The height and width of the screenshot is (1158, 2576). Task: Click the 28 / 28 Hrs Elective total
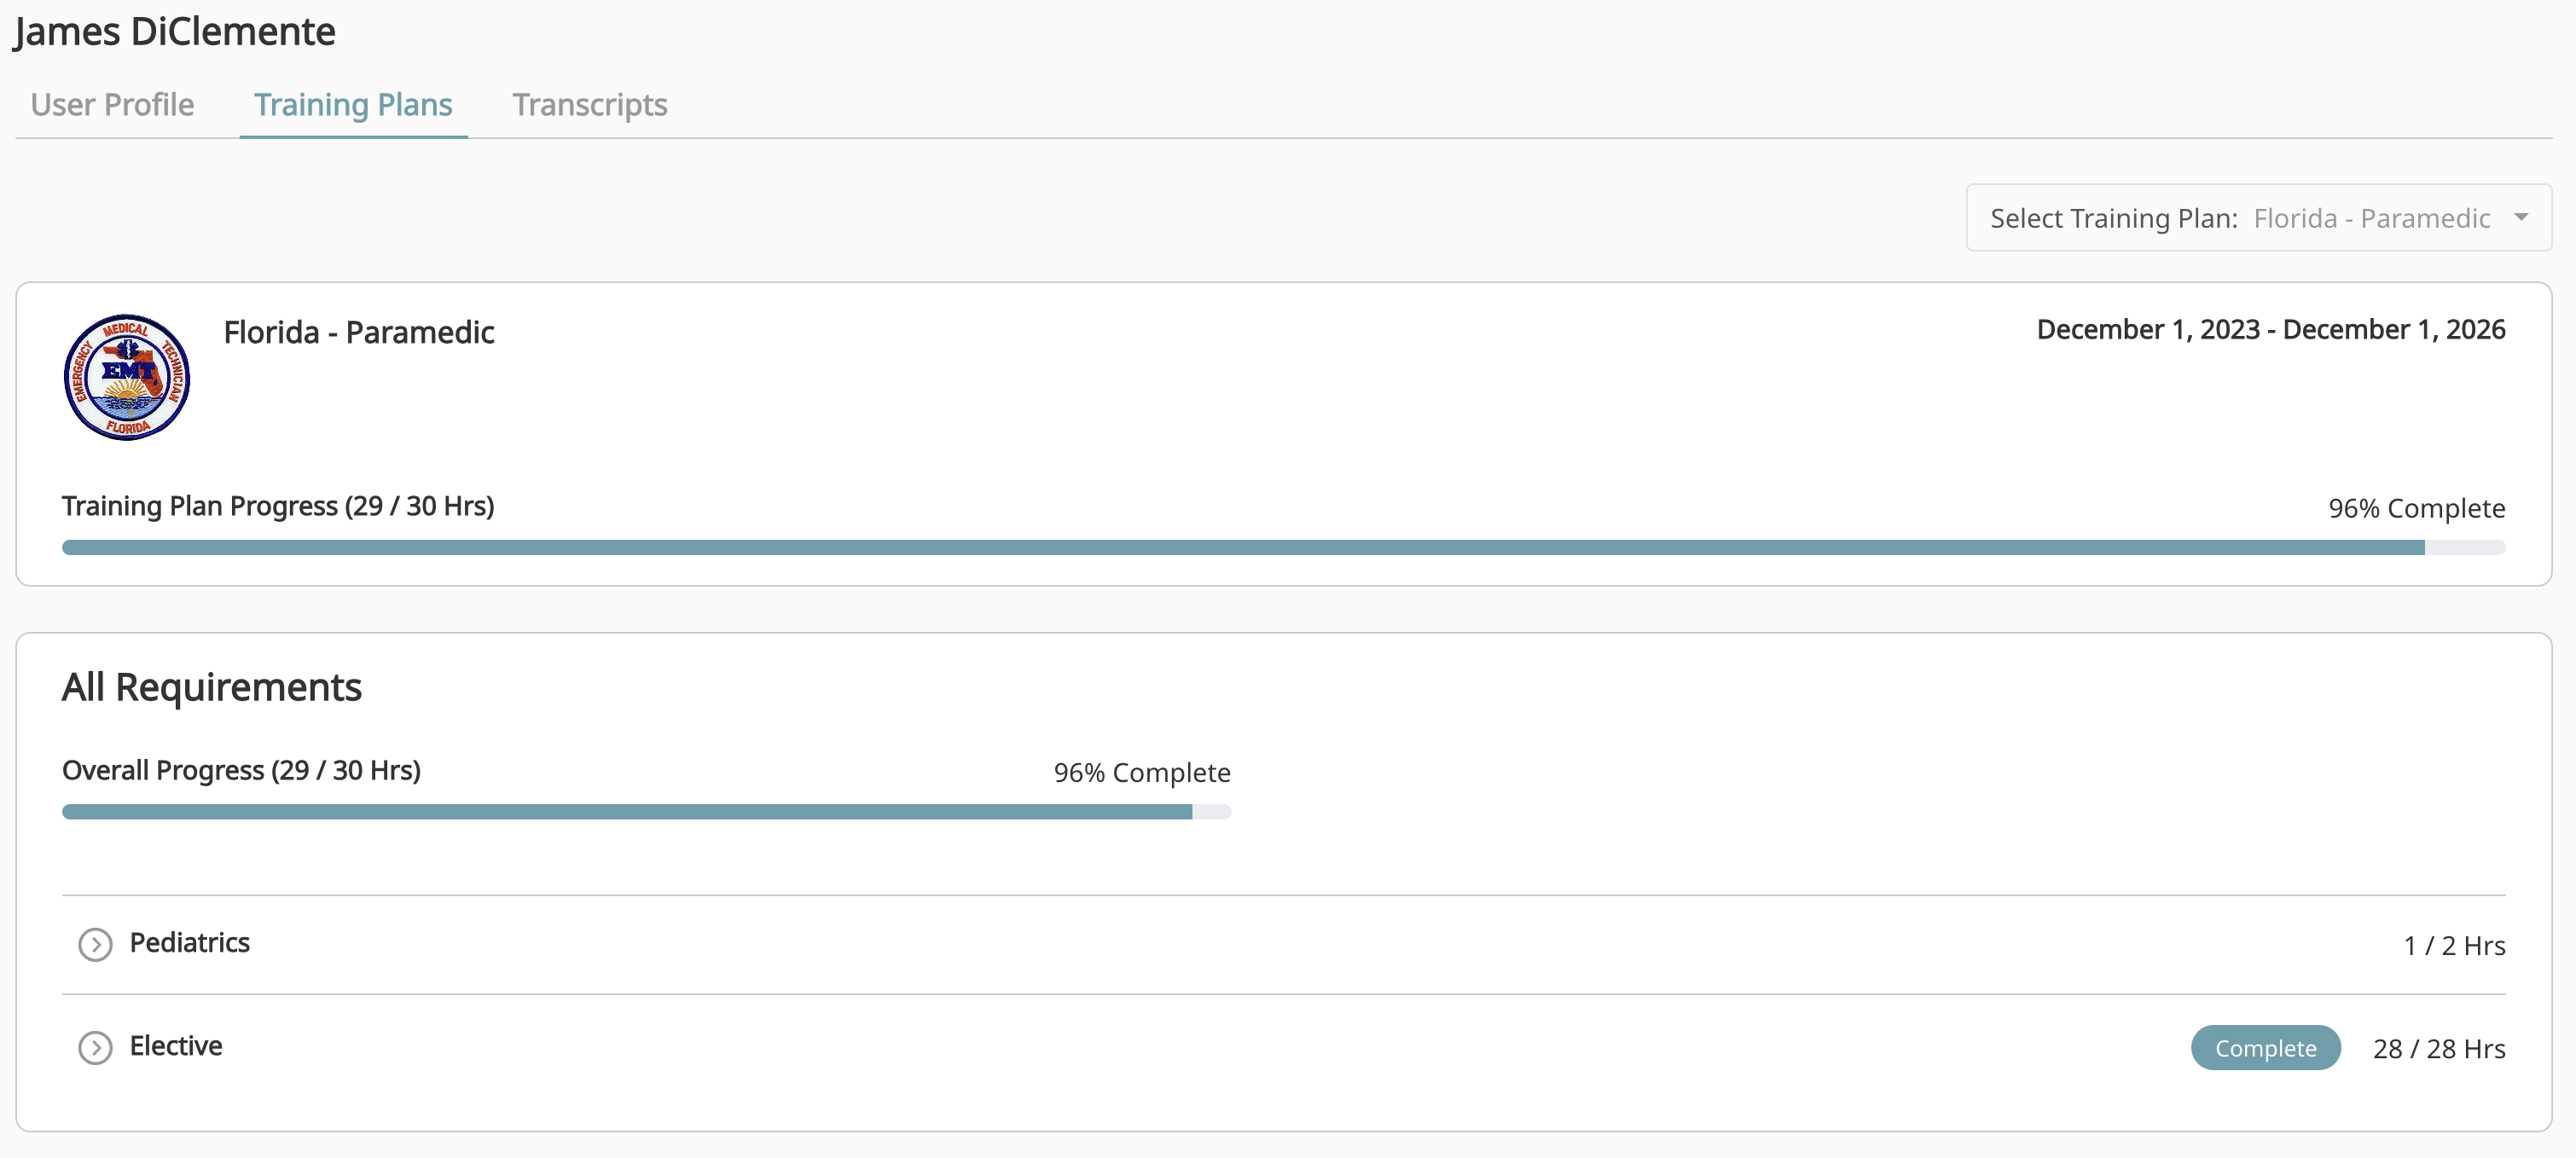(x=2439, y=1049)
